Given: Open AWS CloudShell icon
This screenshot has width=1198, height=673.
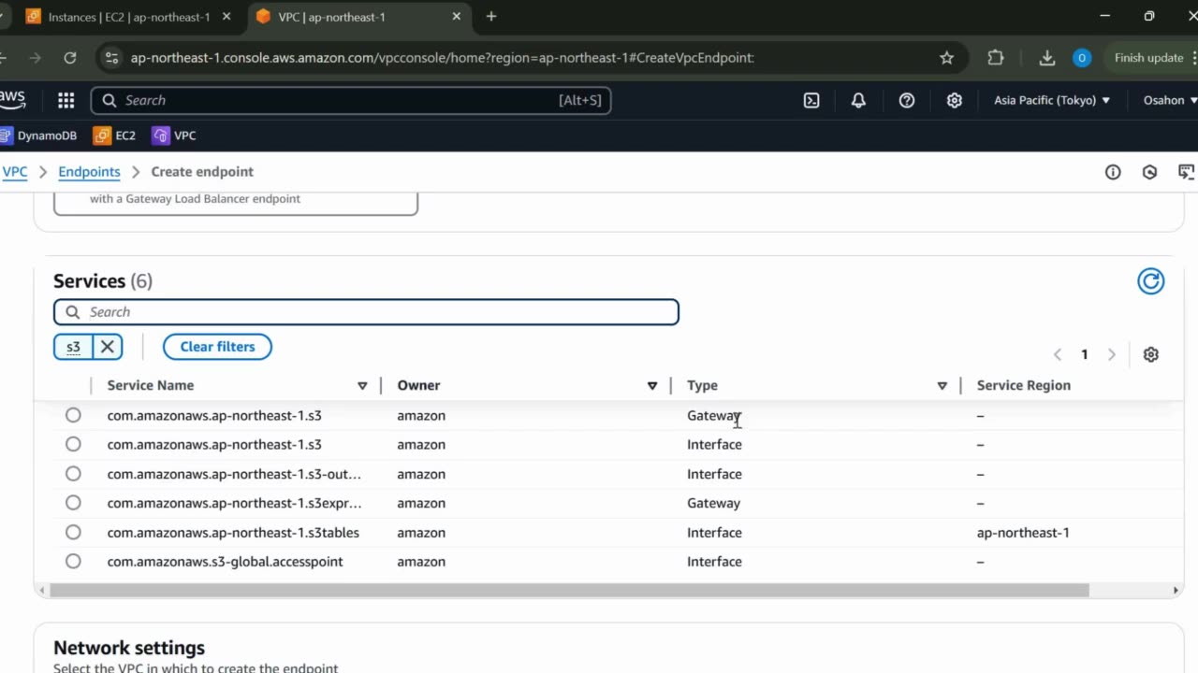Looking at the screenshot, I should 811,100.
